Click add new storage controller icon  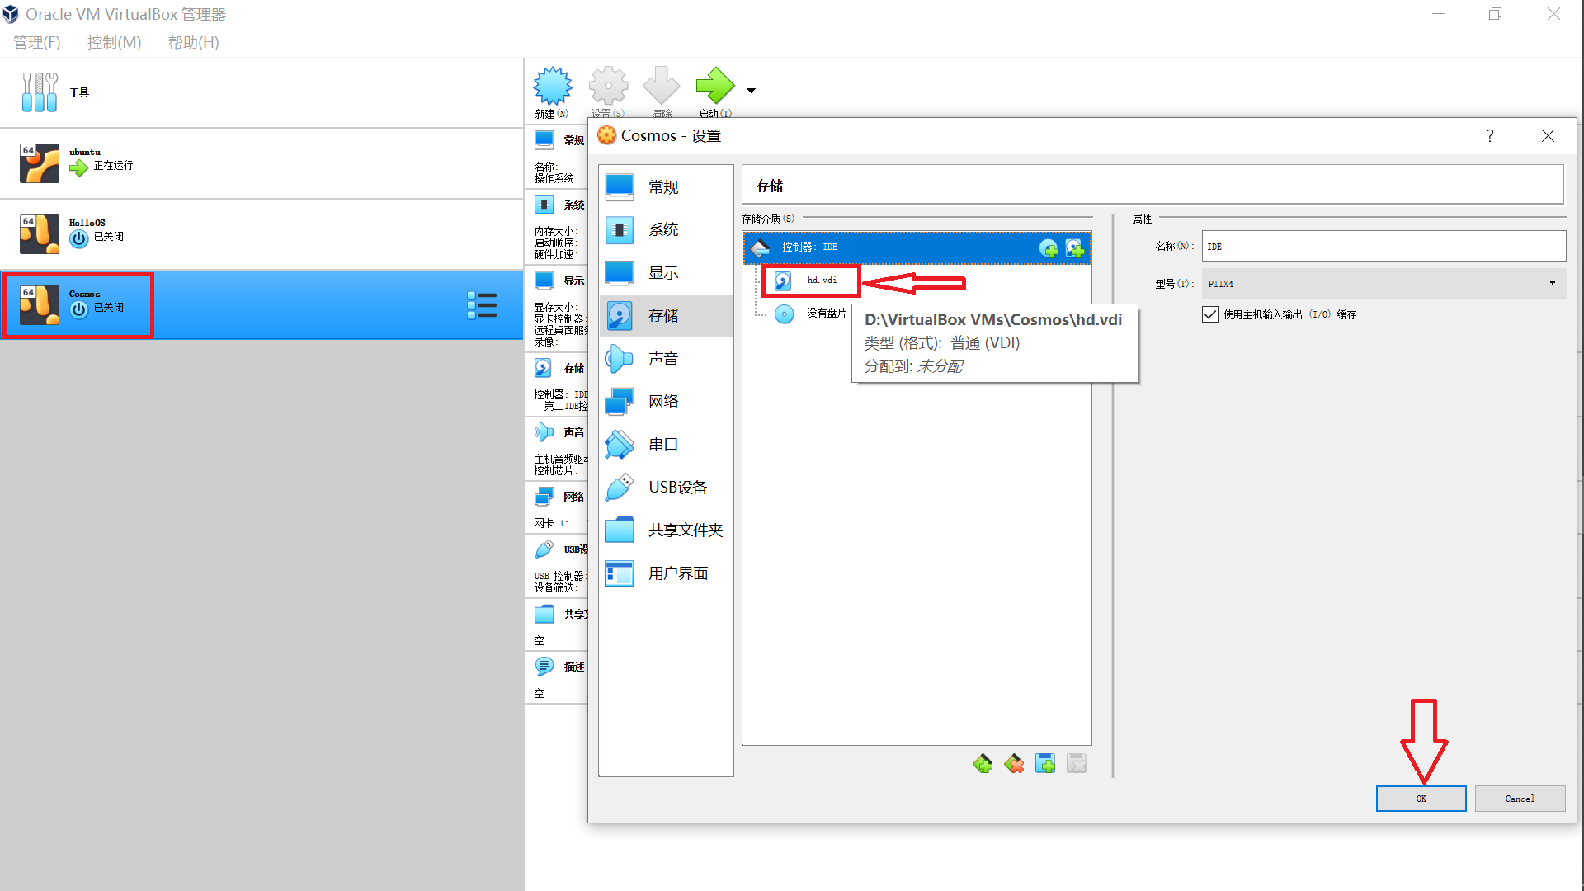click(x=983, y=764)
